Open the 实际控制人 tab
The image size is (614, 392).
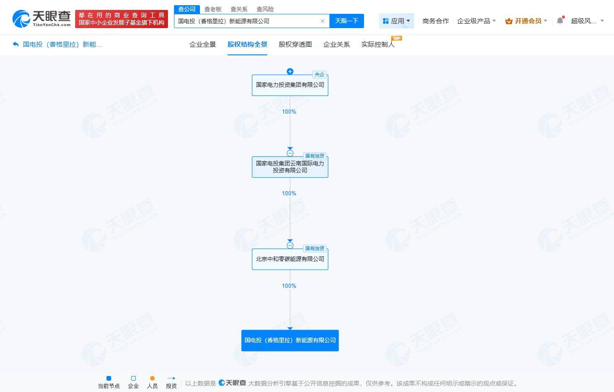378,44
